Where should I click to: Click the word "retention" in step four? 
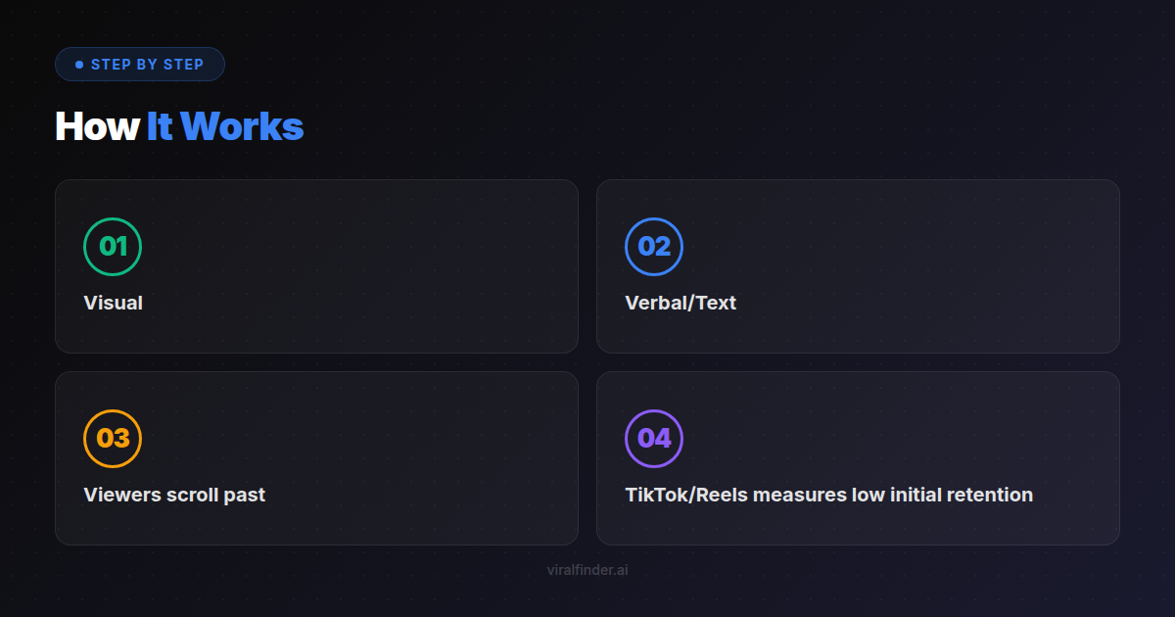989,495
